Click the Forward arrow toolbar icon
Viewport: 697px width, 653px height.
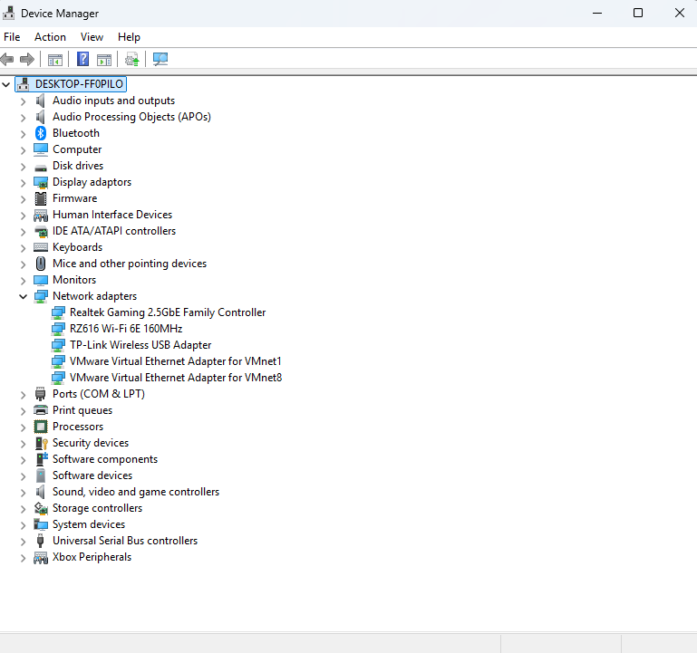pos(27,59)
